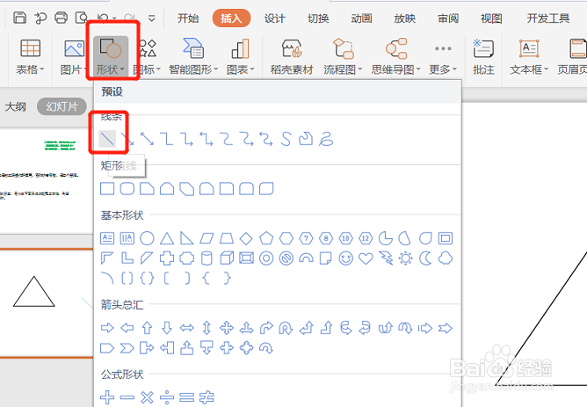
Task: Select the heart shape
Action: [x=366, y=258]
